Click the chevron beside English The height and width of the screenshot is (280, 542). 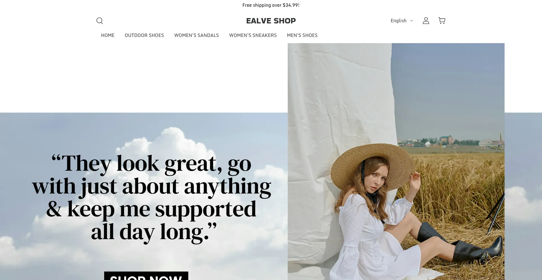412,21
